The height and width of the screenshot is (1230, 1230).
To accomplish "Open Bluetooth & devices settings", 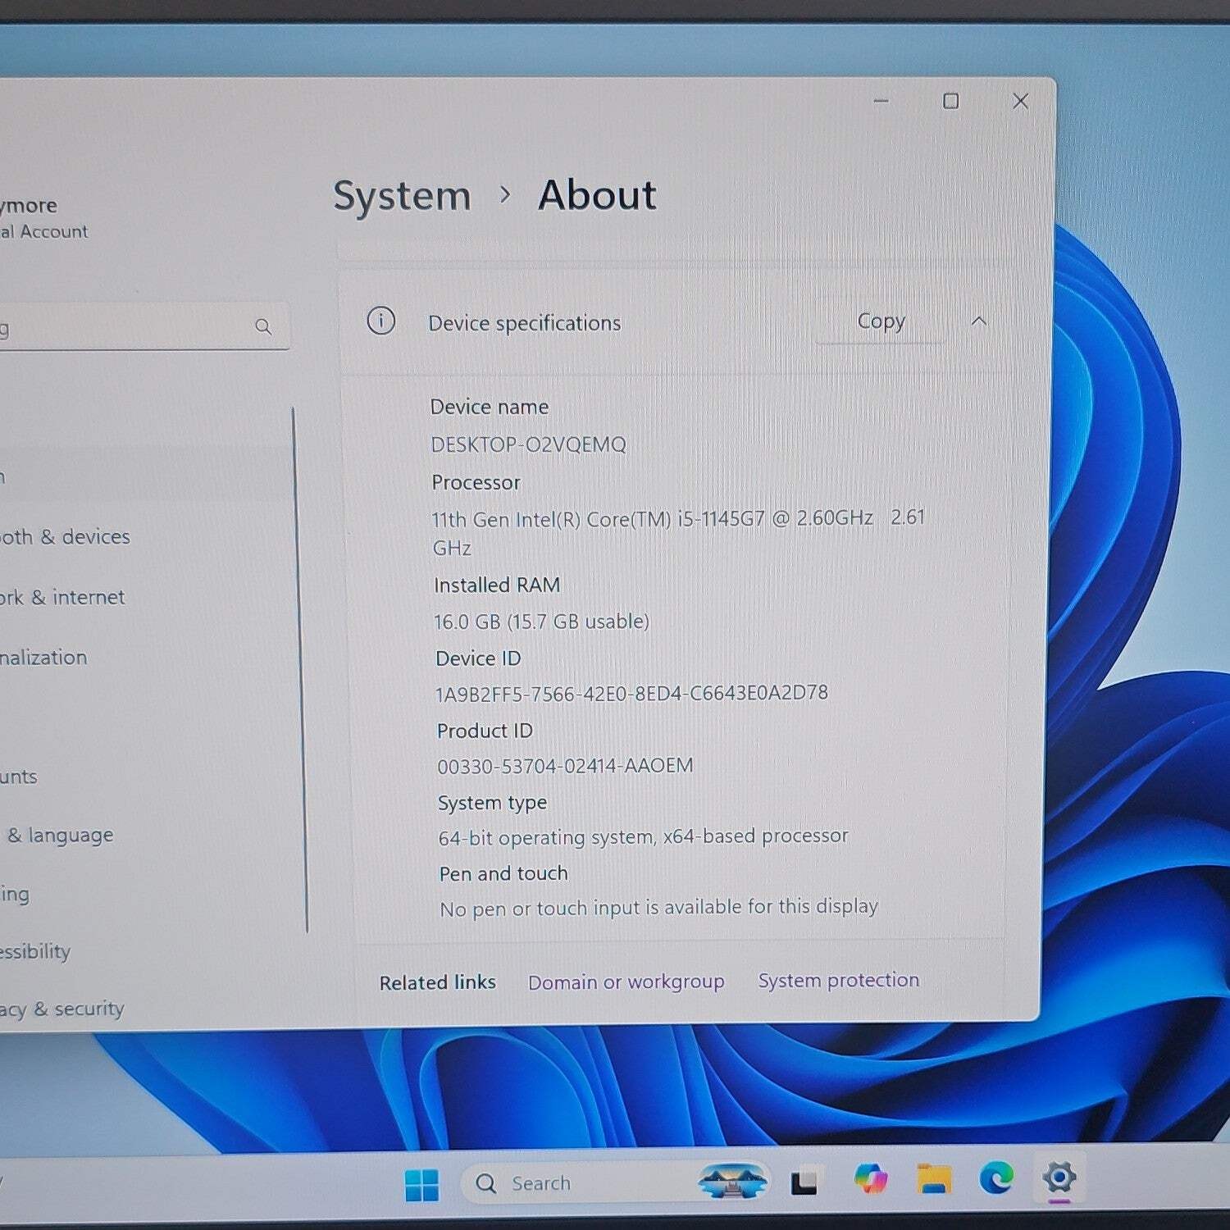I will [65, 537].
